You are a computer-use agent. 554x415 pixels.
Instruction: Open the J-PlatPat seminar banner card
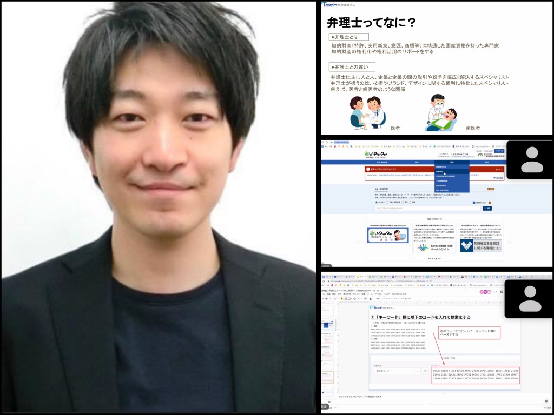coord(387,236)
